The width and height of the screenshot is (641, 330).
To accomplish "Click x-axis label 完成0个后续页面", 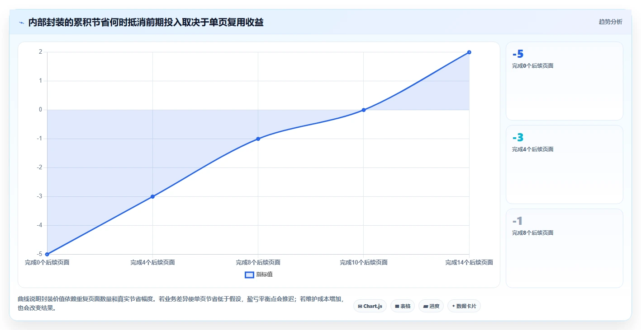I will [x=47, y=262].
